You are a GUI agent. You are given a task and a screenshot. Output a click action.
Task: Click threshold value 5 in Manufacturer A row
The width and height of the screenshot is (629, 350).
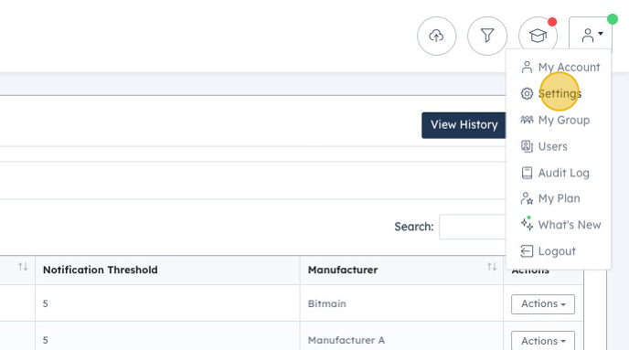pyautogui.click(x=46, y=340)
